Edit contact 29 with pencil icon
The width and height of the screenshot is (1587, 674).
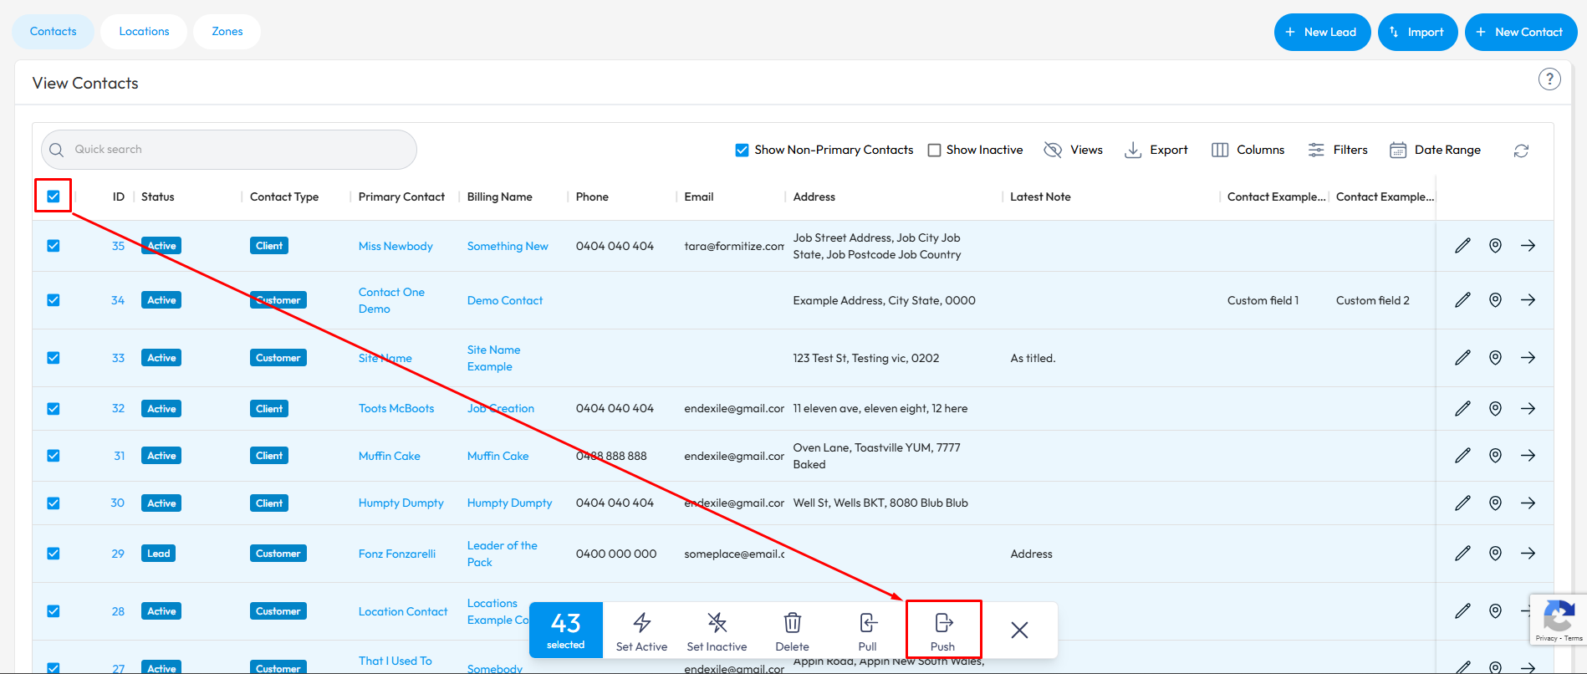(x=1462, y=554)
